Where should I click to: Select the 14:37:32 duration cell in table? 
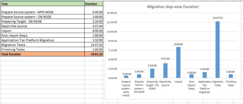[x=94, y=45]
